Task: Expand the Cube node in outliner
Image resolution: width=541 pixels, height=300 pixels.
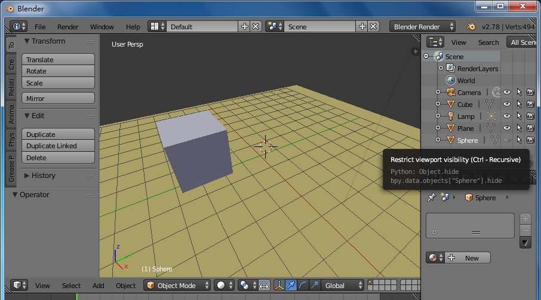Action: point(438,104)
